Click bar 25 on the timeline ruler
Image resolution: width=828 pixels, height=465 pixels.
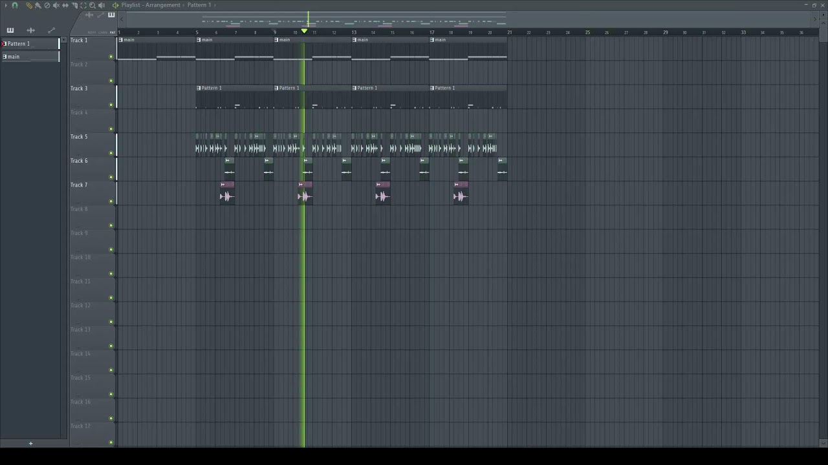587,32
